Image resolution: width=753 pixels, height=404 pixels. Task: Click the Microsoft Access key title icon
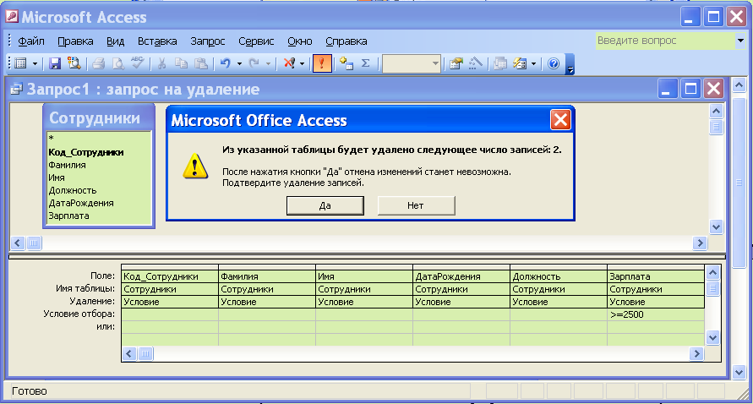coord(12,16)
